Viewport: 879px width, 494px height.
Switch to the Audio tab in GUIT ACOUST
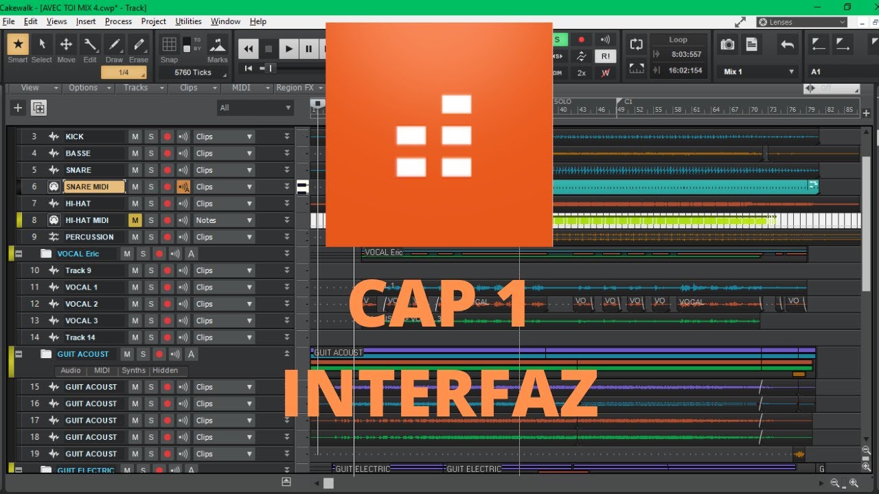pos(71,370)
